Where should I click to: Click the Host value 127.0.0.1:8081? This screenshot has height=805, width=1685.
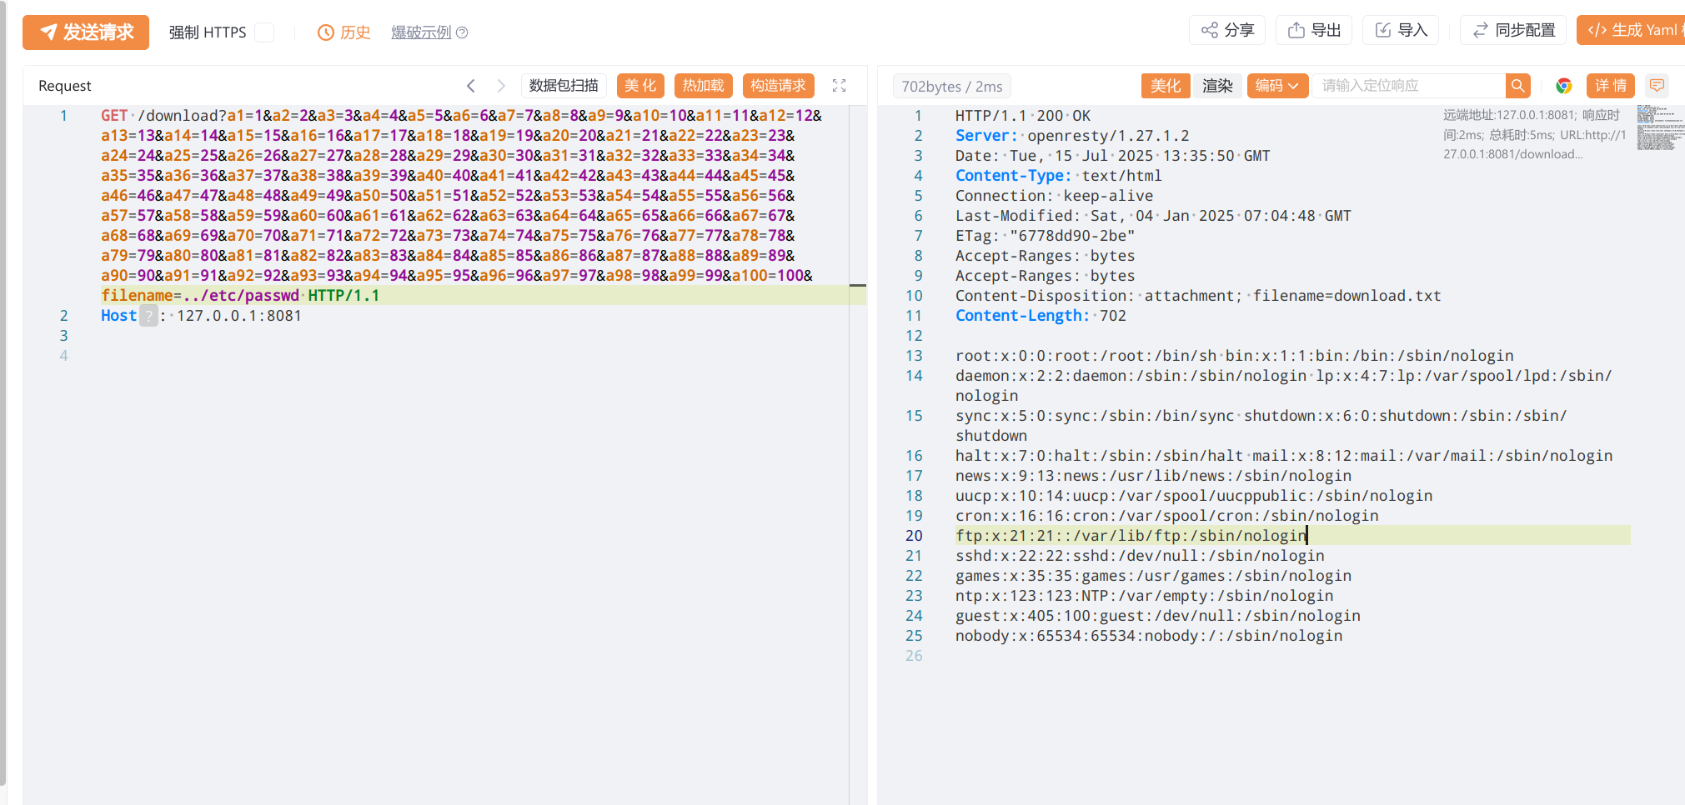point(239,316)
